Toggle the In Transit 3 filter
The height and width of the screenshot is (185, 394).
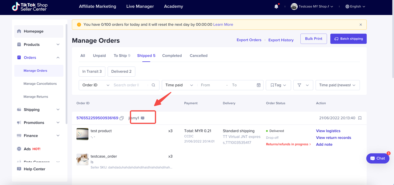92,71
